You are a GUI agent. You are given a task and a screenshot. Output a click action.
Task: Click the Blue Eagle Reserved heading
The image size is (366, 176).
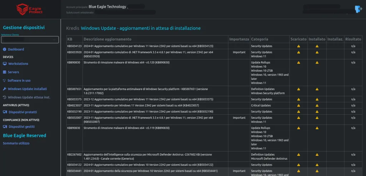pos(25,135)
